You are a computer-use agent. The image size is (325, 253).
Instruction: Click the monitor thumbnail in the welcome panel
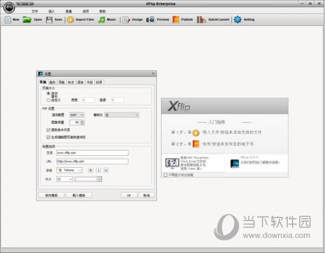click(x=172, y=163)
